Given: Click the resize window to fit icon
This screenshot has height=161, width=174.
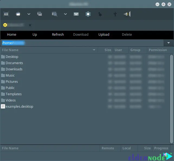Looking at the screenshot, I should coord(6,14).
